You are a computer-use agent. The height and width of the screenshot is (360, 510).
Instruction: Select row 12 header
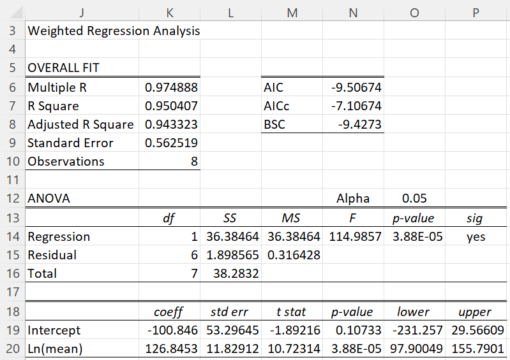pos(12,198)
